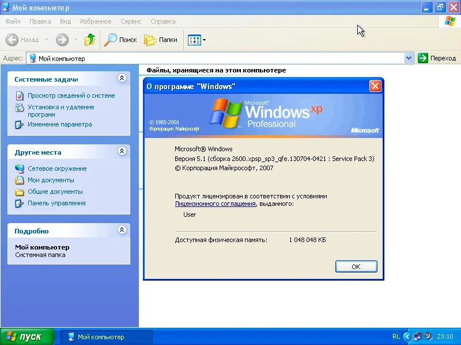The width and height of the screenshot is (461, 345).
Task: Select Мой компьютер taskbar button
Action: tap(106, 337)
